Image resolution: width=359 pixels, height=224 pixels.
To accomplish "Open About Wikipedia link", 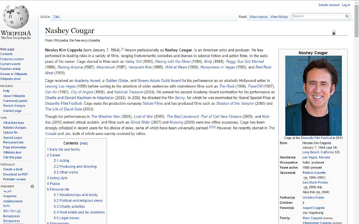I will 14,96.
